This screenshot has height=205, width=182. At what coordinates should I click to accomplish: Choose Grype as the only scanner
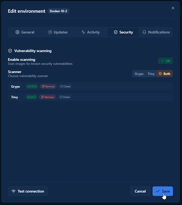coord(139,74)
